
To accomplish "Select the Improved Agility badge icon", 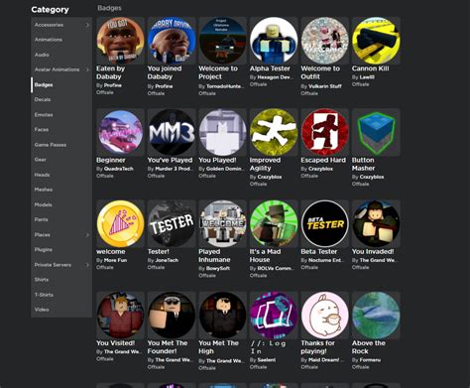I will click(x=274, y=132).
